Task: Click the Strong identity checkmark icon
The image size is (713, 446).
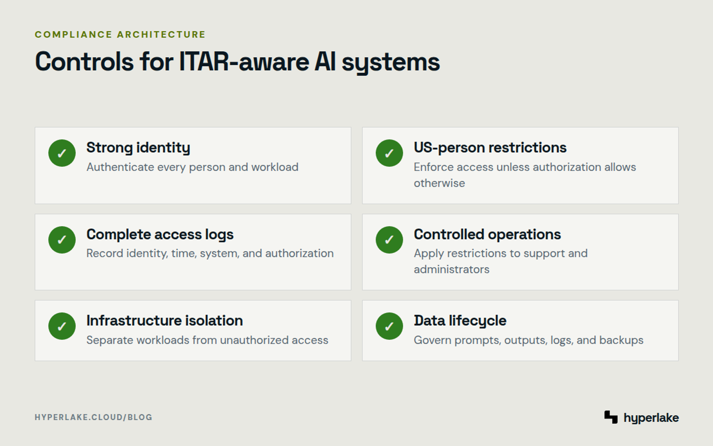Action: [62, 153]
